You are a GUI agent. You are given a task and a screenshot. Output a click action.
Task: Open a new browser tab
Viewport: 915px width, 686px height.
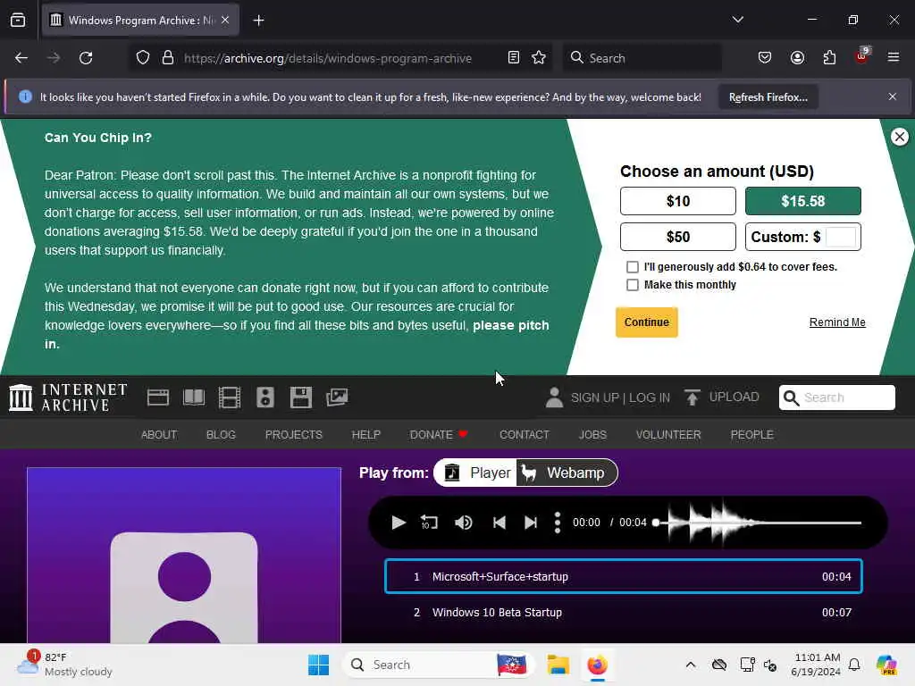(x=258, y=21)
